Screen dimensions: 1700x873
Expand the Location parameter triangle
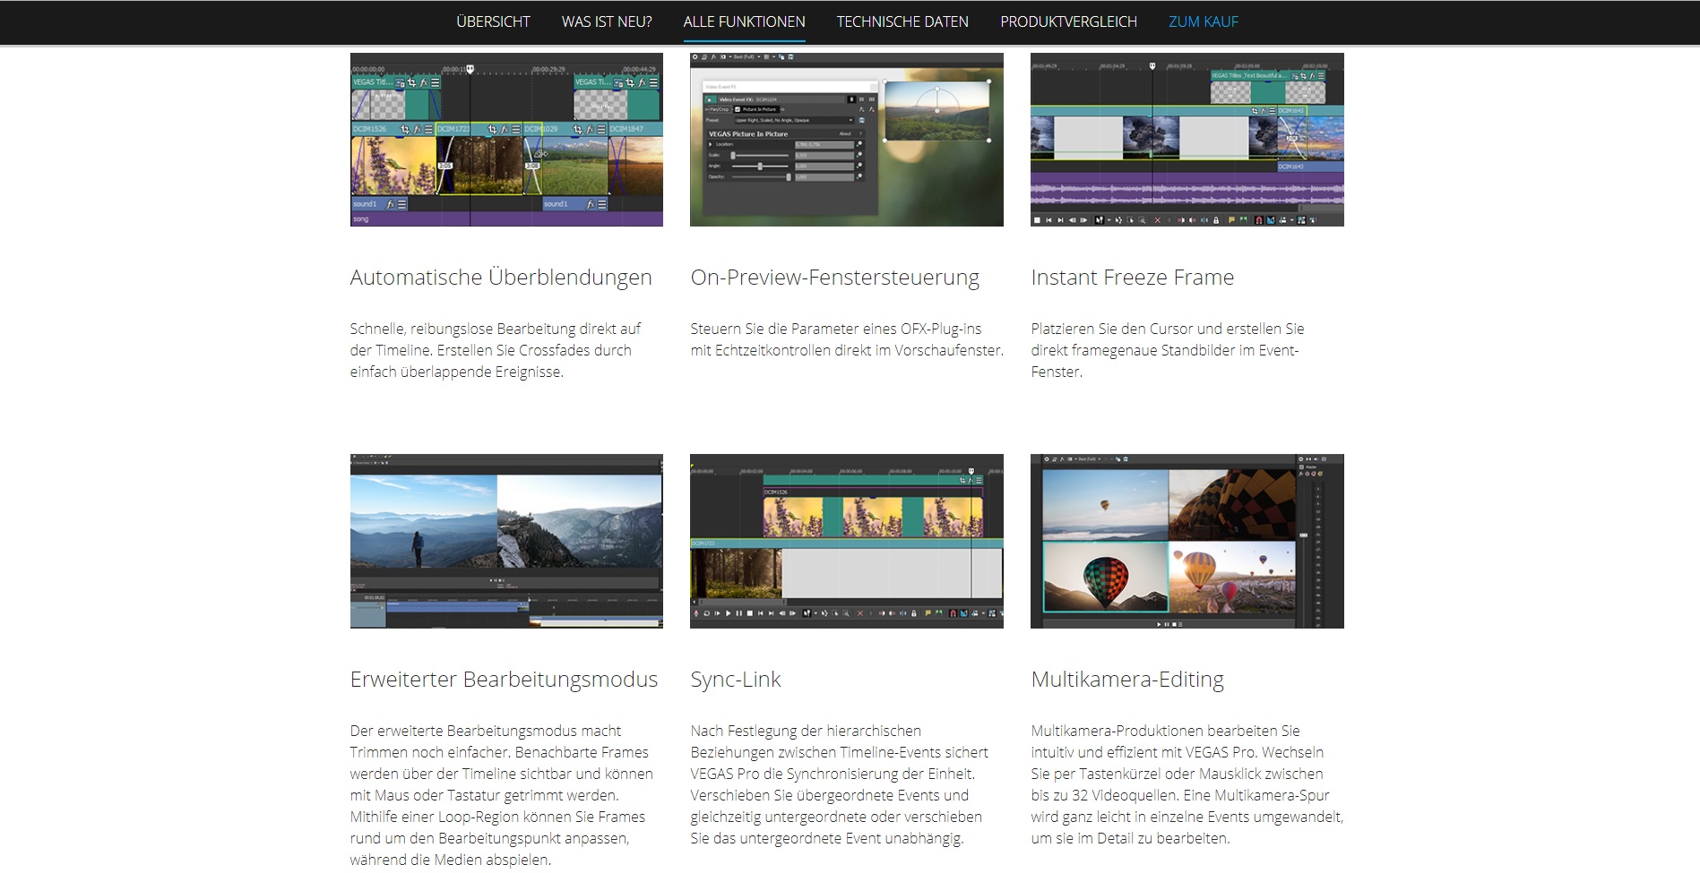click(712, 144)
